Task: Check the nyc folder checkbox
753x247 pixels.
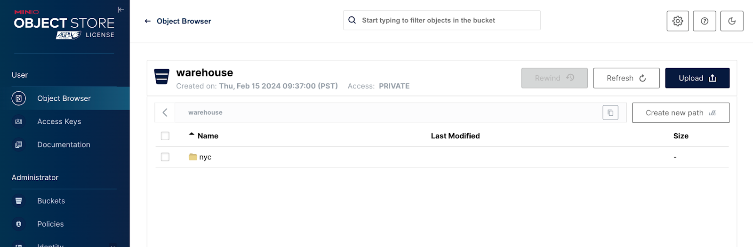Action: click(165, 157)
